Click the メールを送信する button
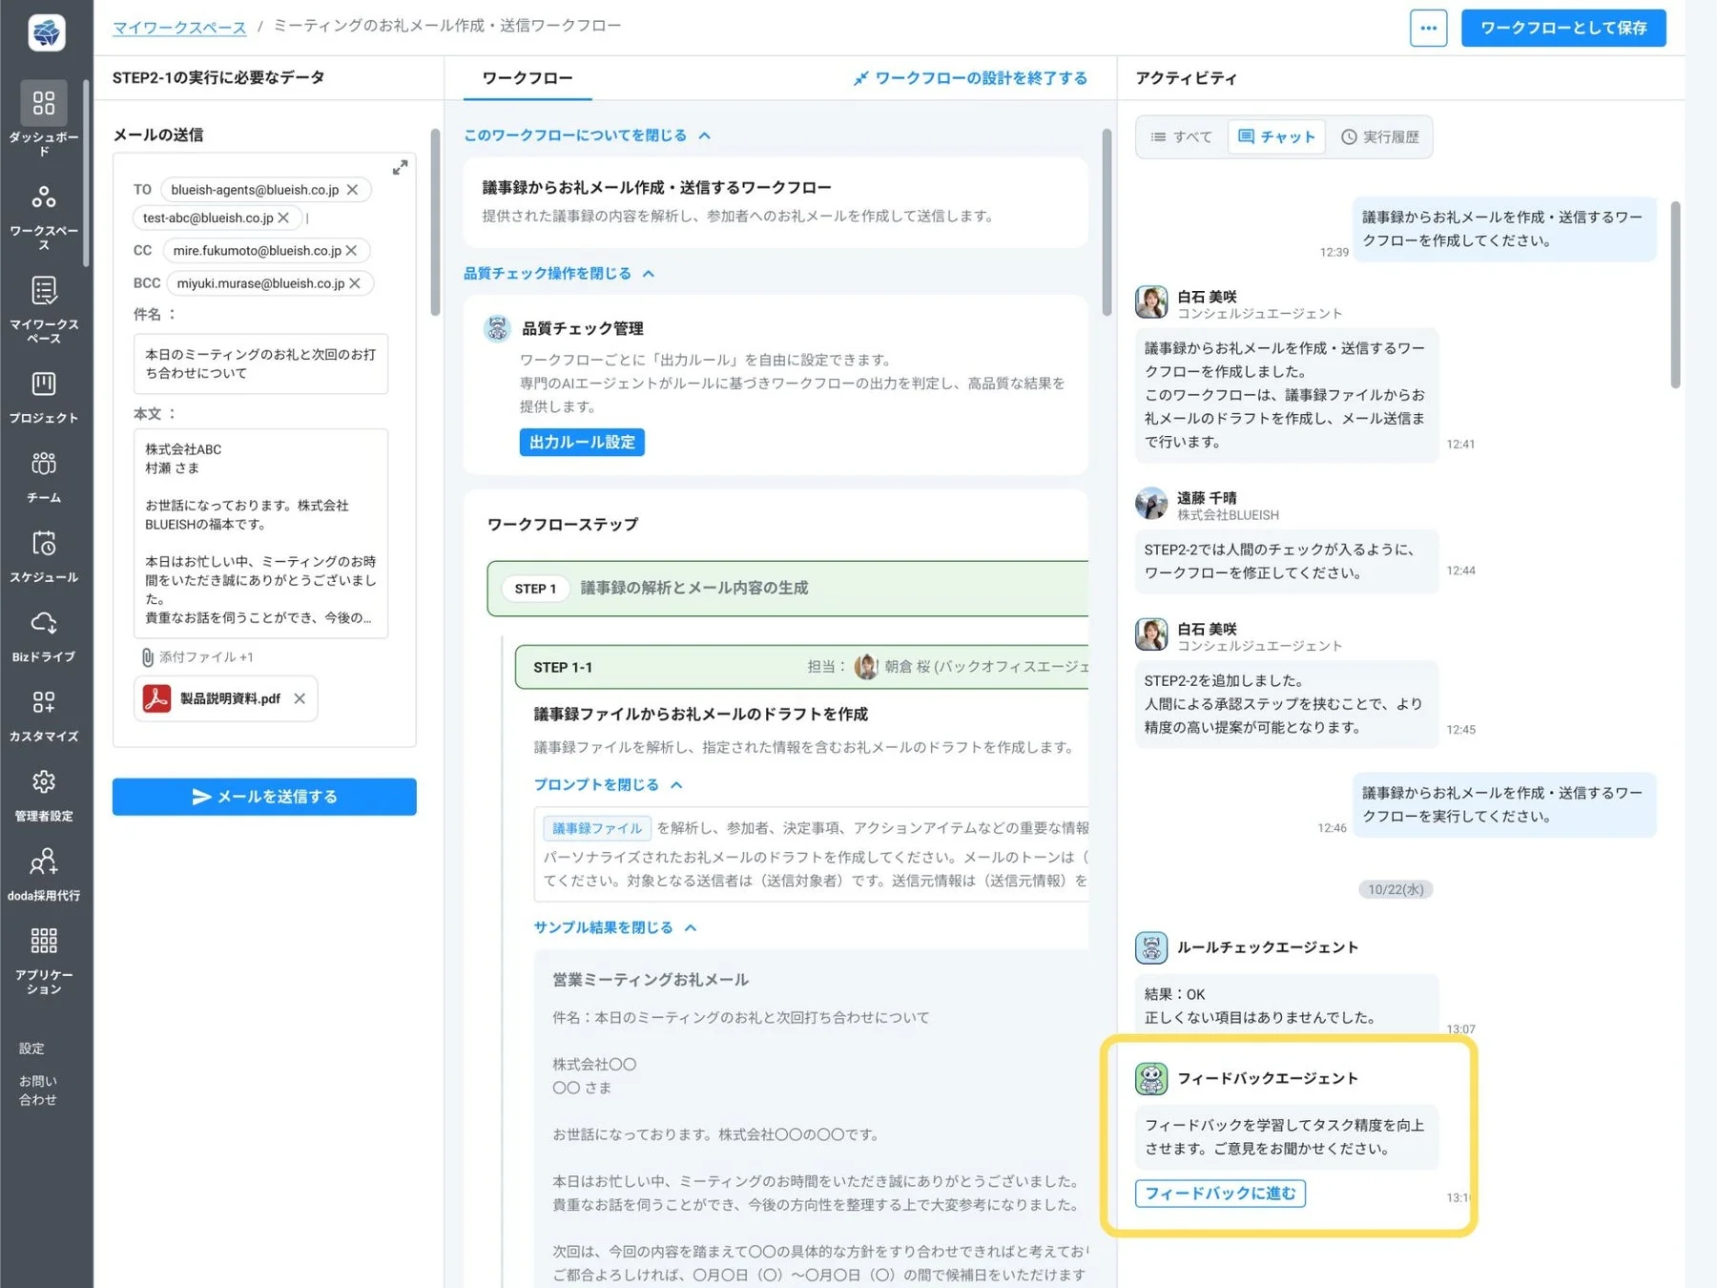Image resolution: width=1717 pixels, height=1288 pixels. (x=264, y=796)
